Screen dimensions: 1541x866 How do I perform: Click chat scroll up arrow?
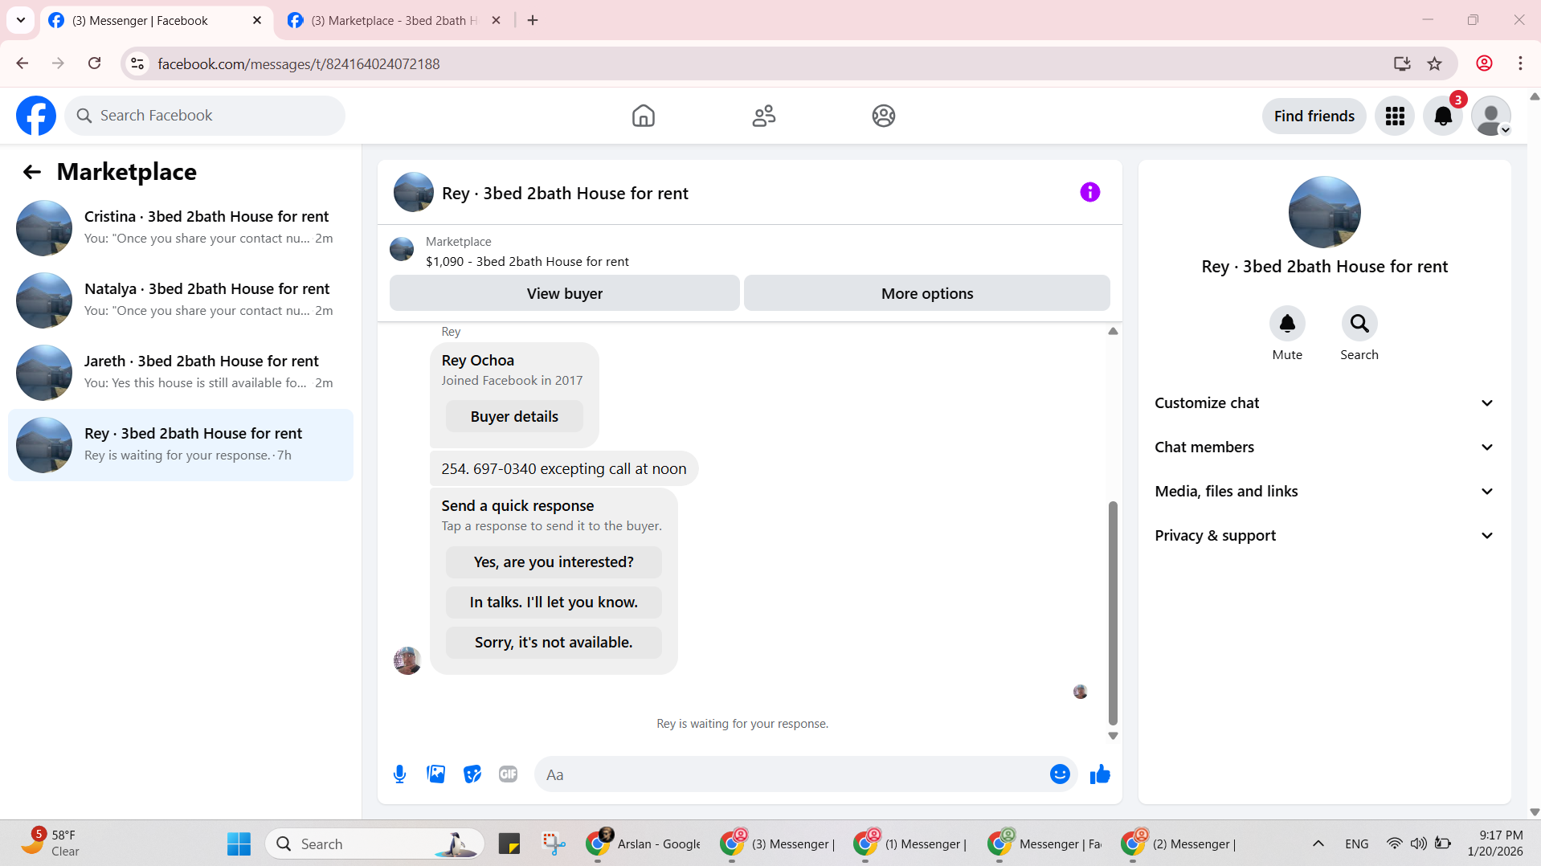click(1113, 331)
